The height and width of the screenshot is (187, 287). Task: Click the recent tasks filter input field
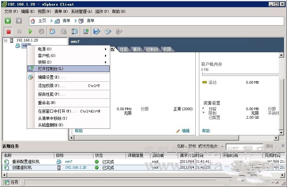244,146
